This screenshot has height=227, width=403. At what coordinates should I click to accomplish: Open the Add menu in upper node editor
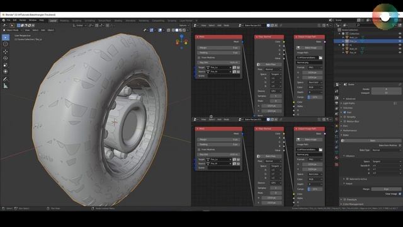[x=219, y=25]
